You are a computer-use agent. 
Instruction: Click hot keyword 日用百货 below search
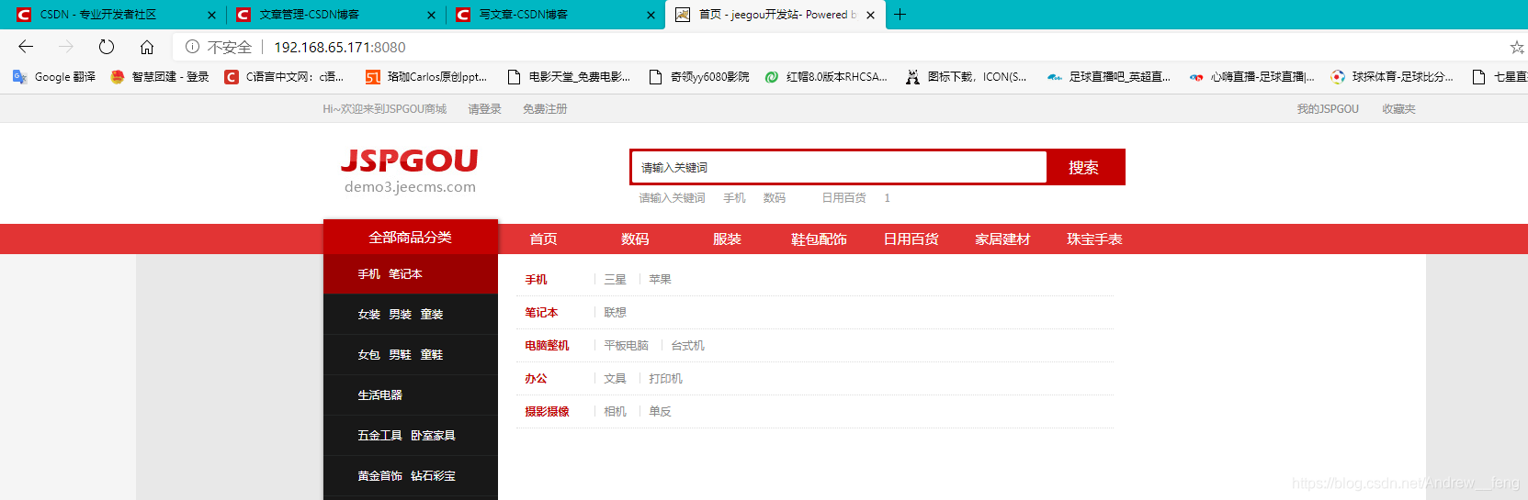click(843, 198)
